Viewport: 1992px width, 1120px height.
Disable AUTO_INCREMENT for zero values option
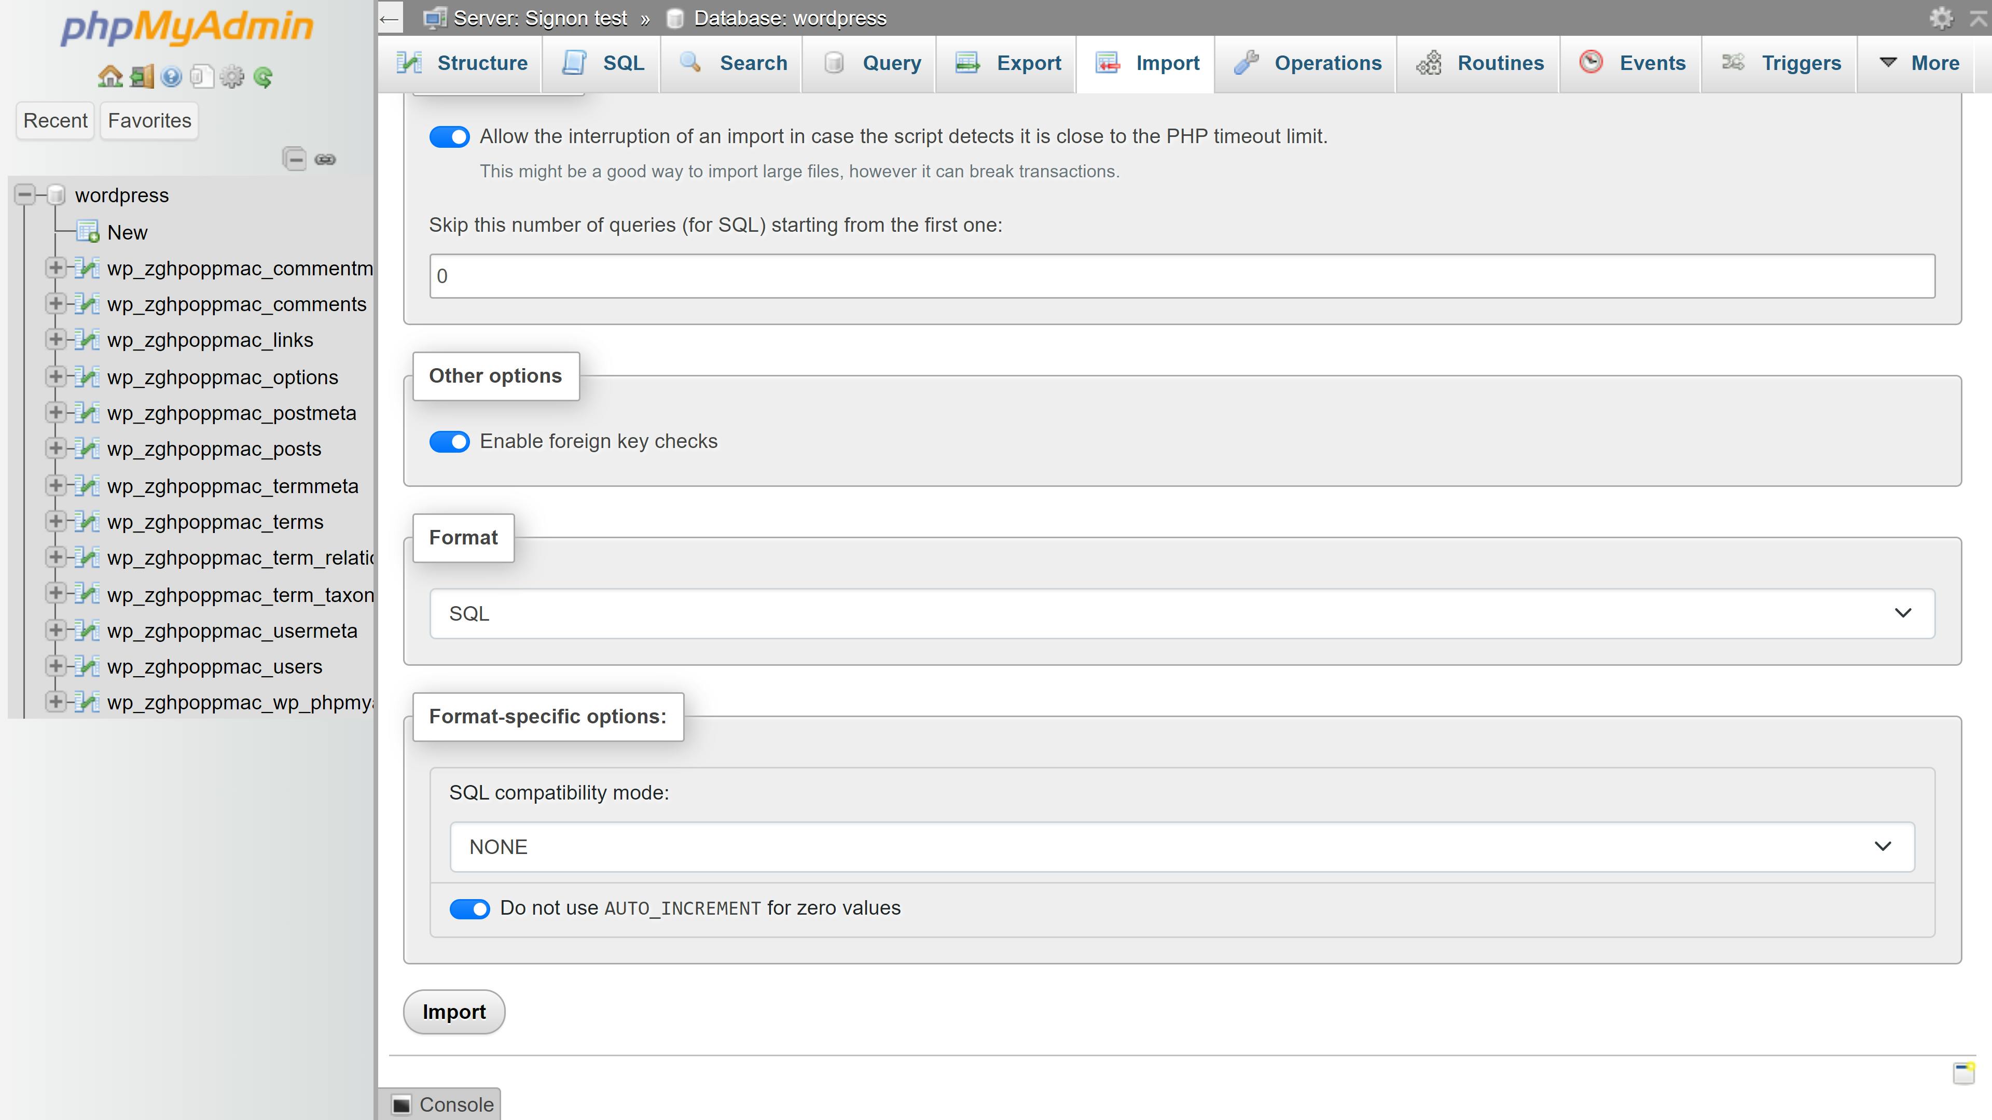point(469,909)
